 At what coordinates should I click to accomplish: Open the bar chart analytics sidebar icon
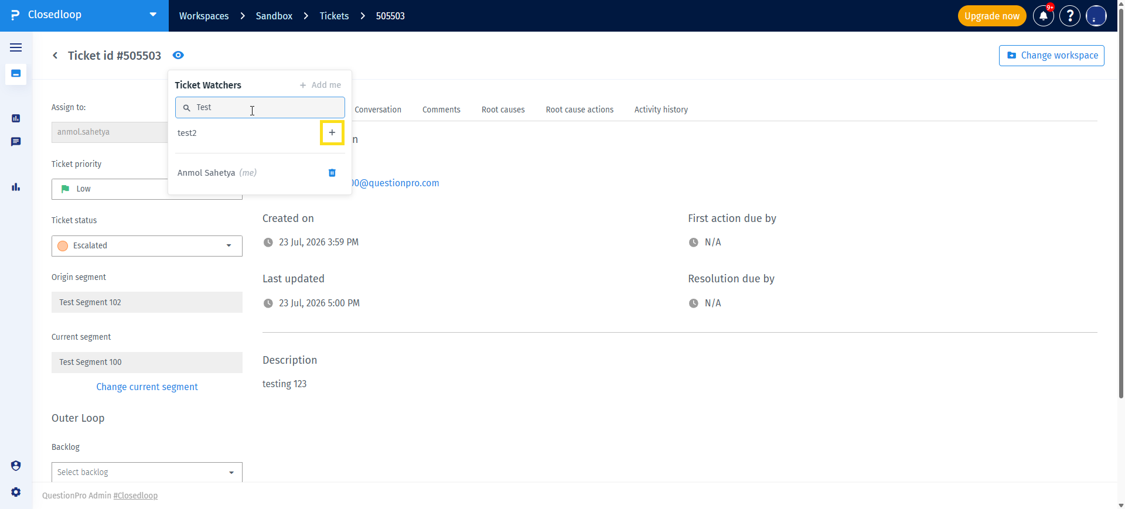[16, 187]
